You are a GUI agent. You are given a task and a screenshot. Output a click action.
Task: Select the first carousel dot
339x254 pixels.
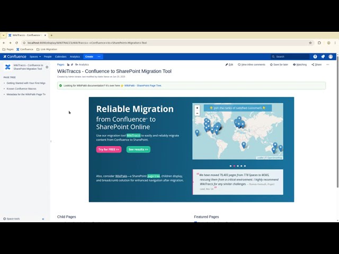coord(230,166)
